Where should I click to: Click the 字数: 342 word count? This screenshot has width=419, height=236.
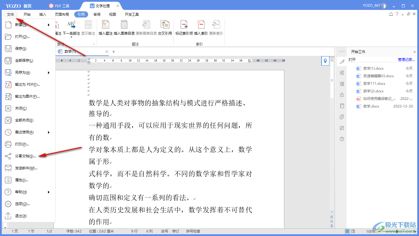coord(74,231)
